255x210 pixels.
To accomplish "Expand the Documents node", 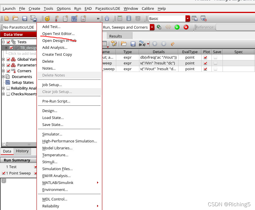I will 3,77.
